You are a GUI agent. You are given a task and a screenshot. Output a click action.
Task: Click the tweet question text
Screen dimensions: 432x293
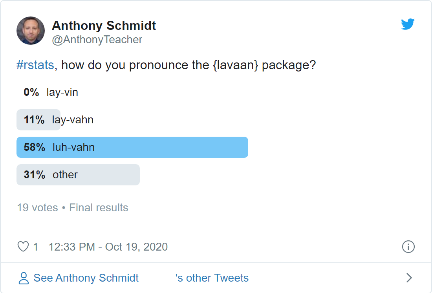[166, 65]
